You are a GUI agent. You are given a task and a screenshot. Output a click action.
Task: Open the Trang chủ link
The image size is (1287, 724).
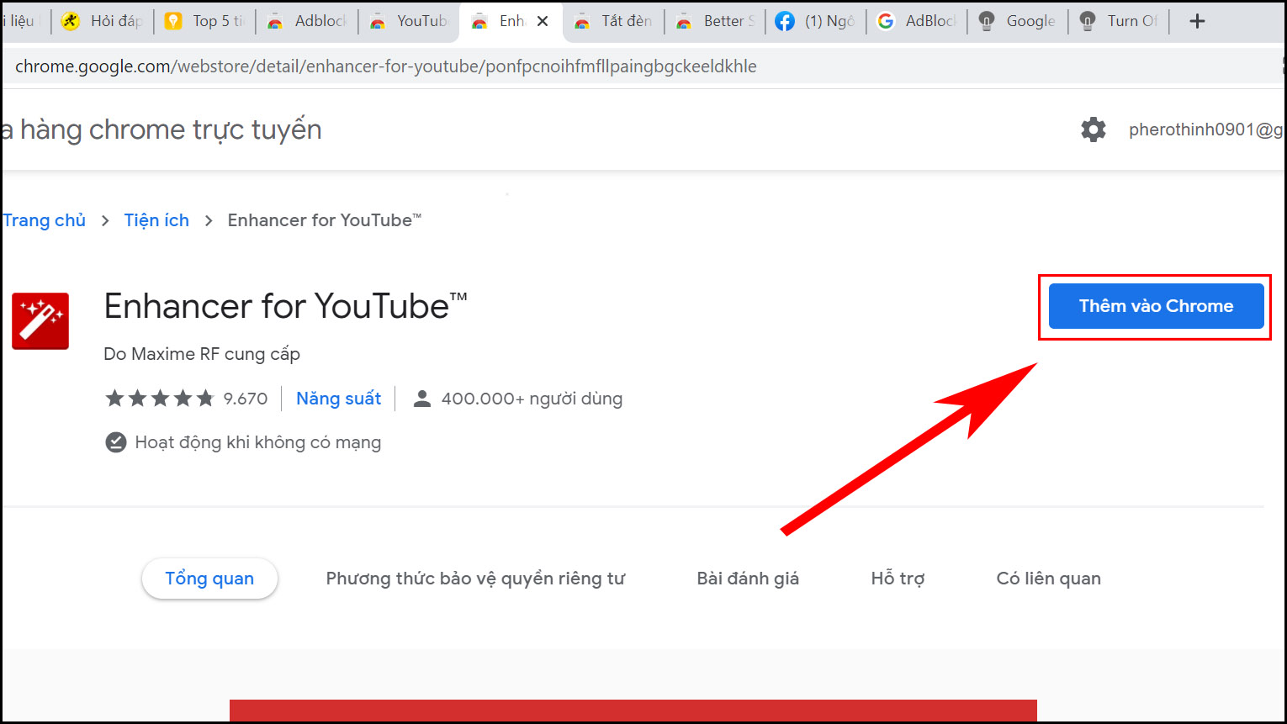click(x=44, y=219)
